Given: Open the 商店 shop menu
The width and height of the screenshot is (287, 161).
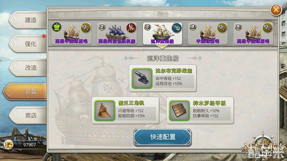Looking at the screenshot, I should (28, 116).
